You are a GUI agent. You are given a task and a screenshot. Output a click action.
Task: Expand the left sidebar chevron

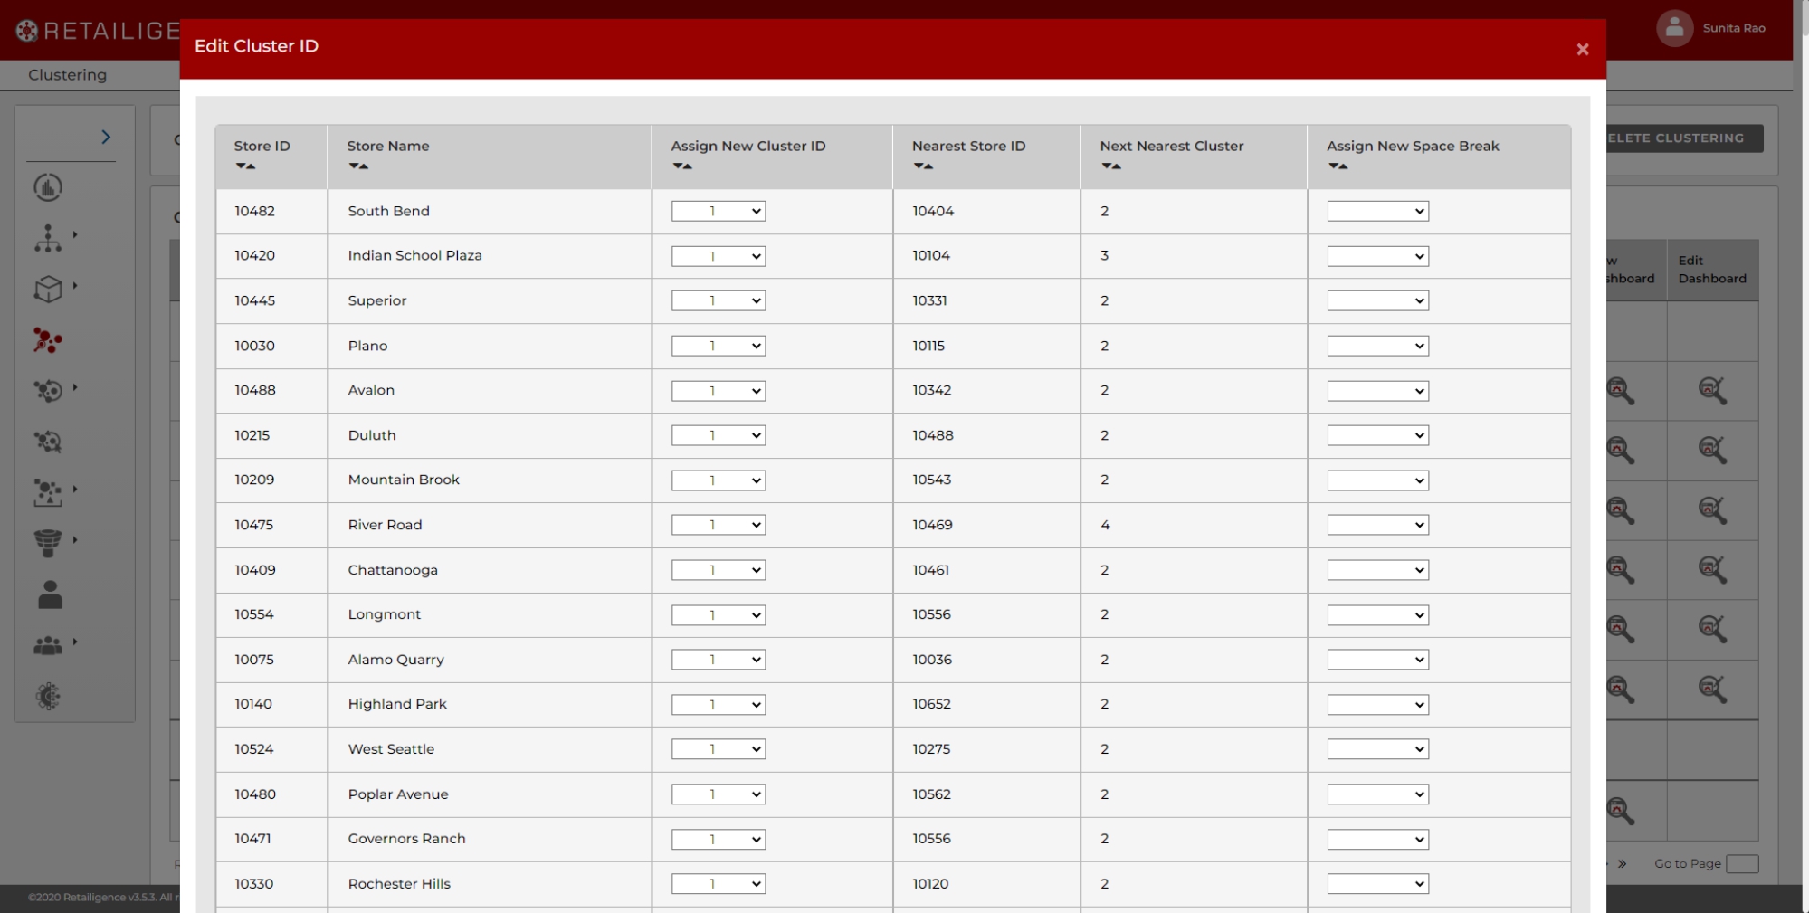tap(106, 138)
